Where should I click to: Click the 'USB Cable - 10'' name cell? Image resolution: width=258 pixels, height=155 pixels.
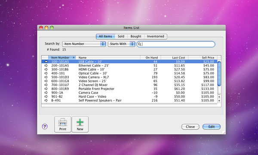click(90, 62)
